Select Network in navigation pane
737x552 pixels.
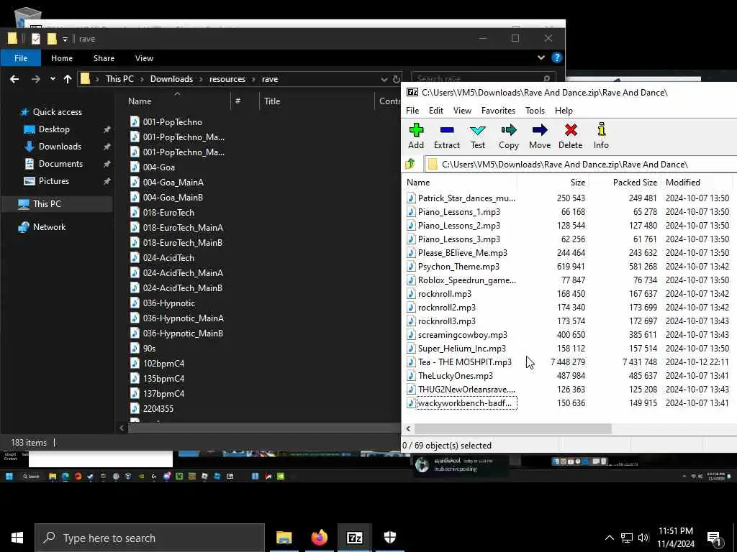click(49, 227)
